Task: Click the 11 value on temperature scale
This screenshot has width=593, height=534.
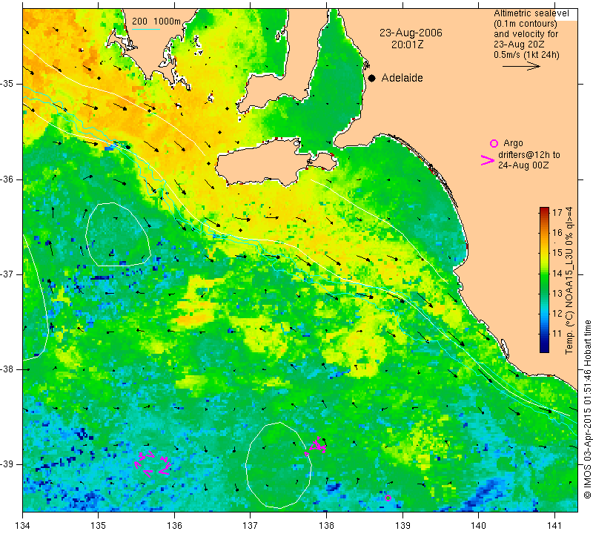Action: tap(557, 334)
